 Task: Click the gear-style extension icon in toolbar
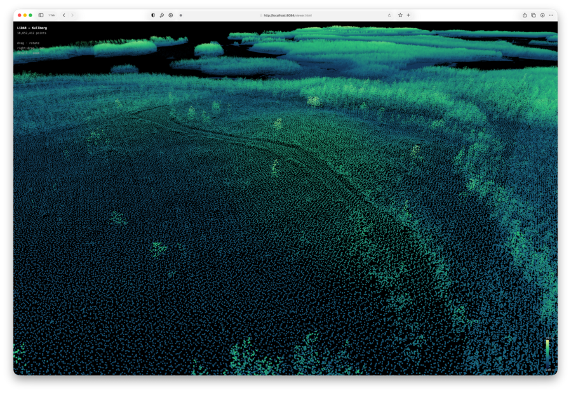(x=170, y=15)
